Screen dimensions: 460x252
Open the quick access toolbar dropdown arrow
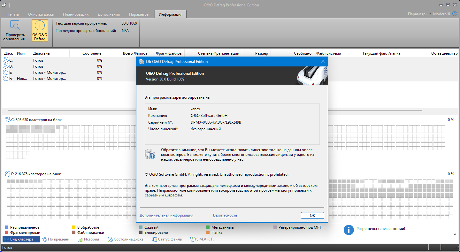pyautogui.click(x=9, y=5)
